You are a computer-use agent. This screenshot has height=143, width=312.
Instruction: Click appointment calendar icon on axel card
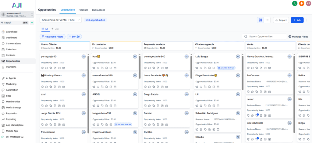tap(64, 106)
